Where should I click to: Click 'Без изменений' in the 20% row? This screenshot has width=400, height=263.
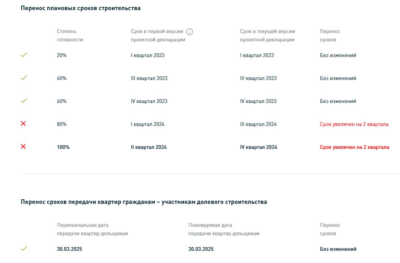point(338,55)
